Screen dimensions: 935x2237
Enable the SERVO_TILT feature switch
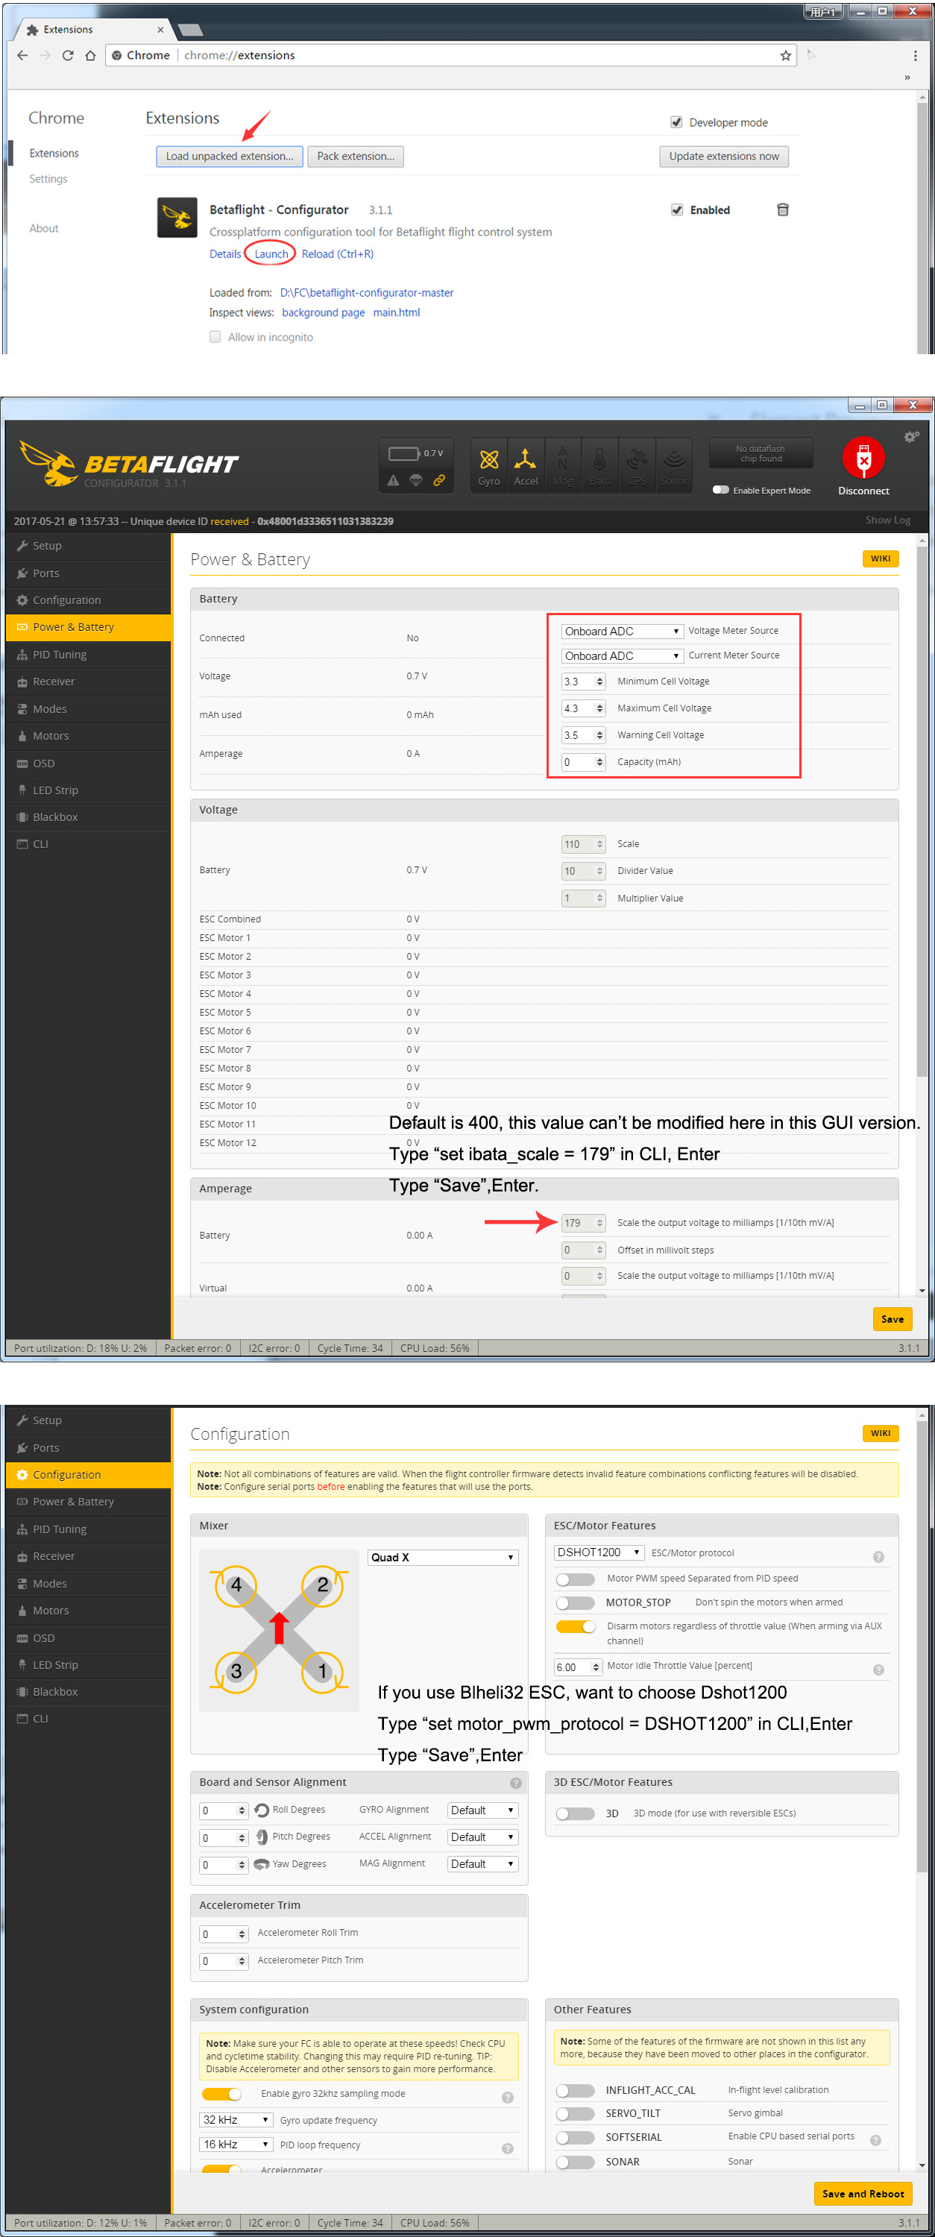(x=575, y=2114)
